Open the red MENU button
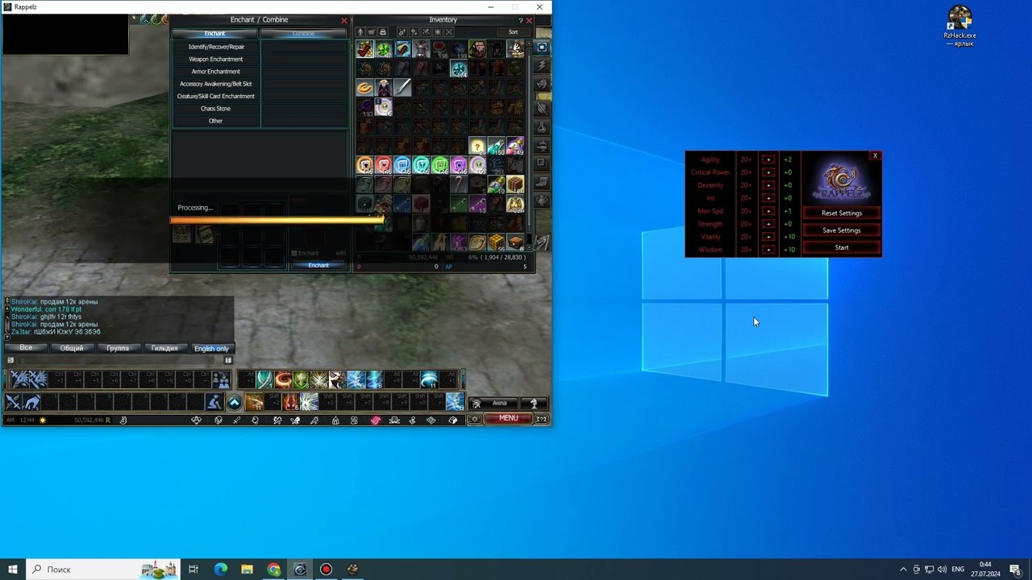 coord(508,419)
